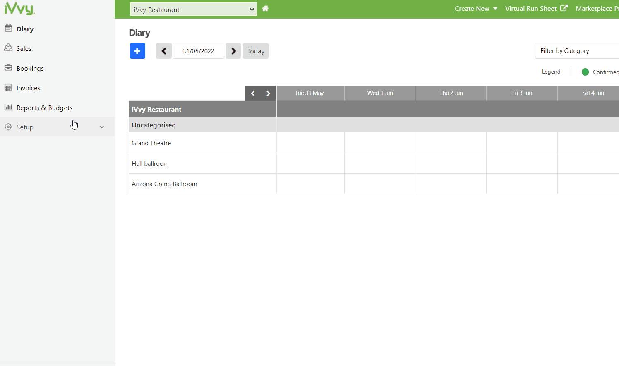Open Sales in the sidebar
The width and height of the screenshot is (619, 366).
(x=57, y=48)
